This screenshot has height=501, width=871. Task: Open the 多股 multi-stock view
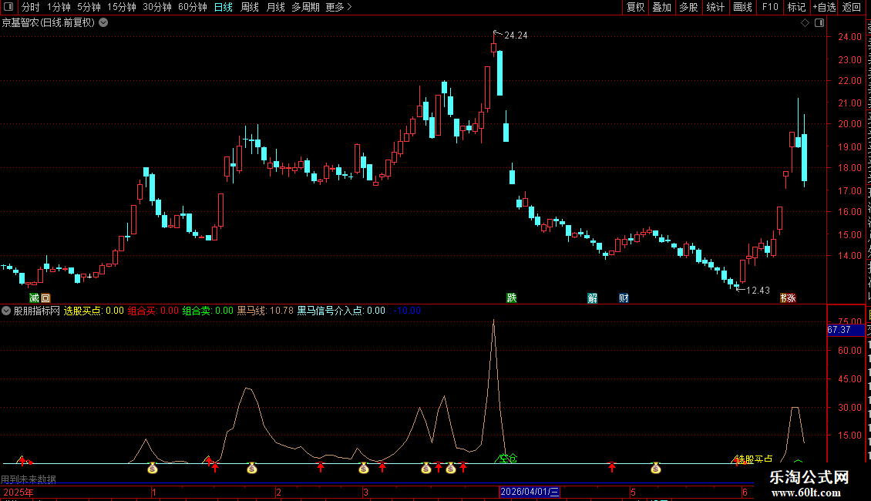(689, 7)
